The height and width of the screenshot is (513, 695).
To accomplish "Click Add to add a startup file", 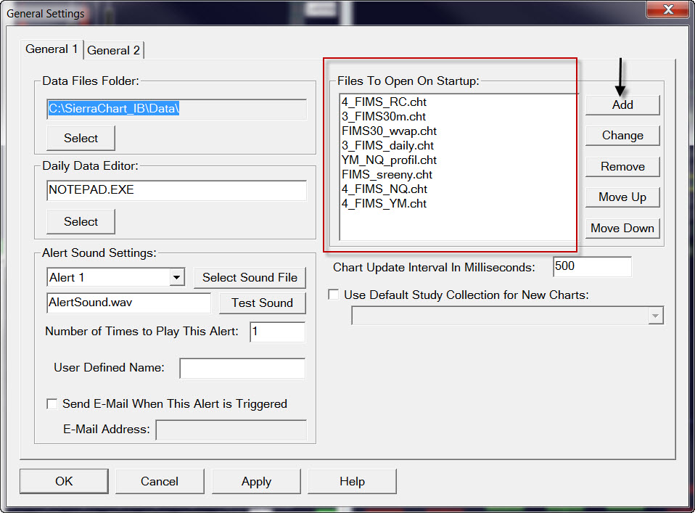I will point(622,105).
